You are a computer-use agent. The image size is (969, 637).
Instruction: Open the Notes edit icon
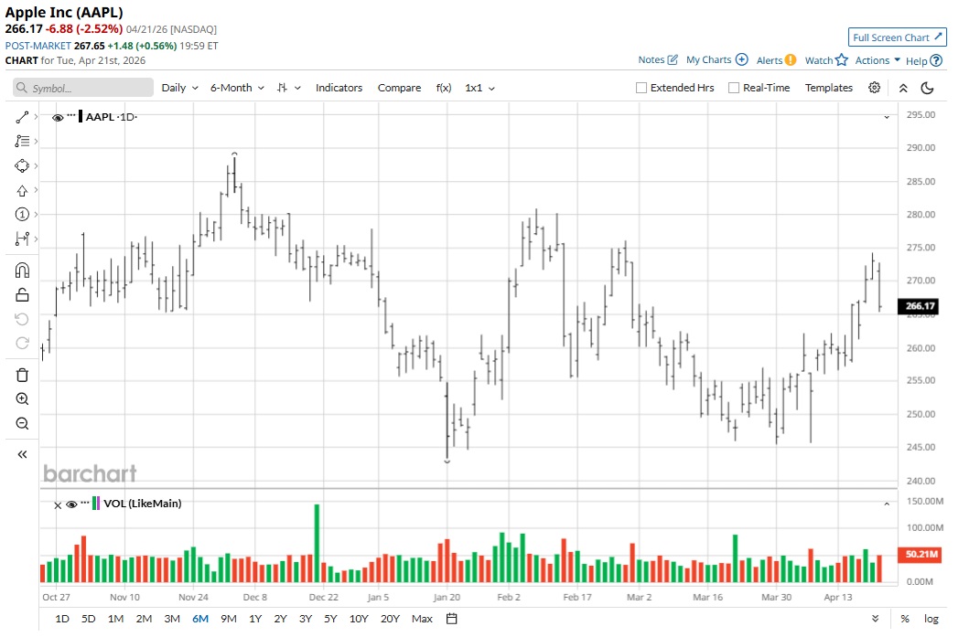tap(673, 60)
